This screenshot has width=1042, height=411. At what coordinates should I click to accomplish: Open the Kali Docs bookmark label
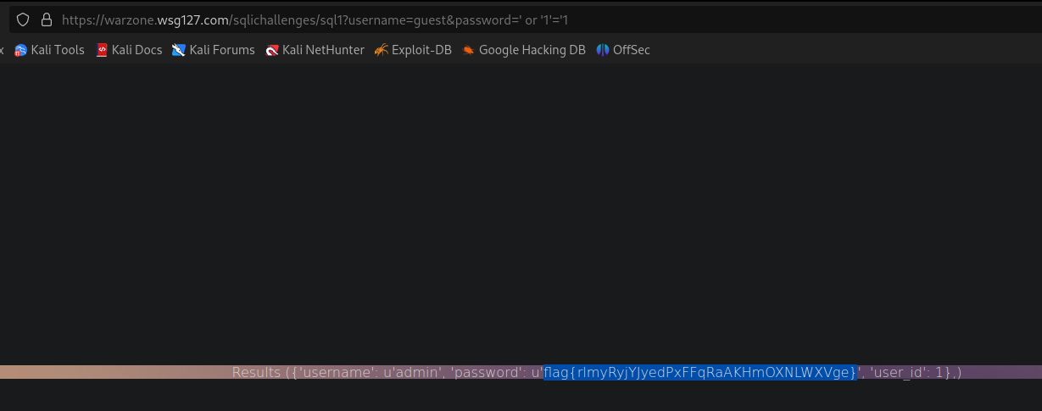(137, 50)
